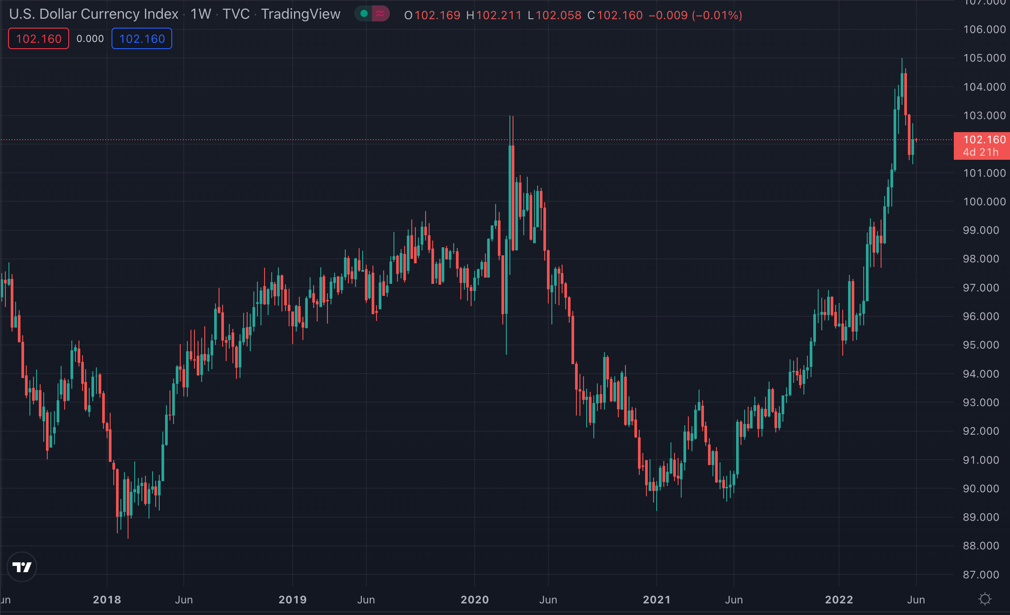Click the 90.000 price scale label
The height and width of the screenshot is (615, 1010).
pos(981,489)
